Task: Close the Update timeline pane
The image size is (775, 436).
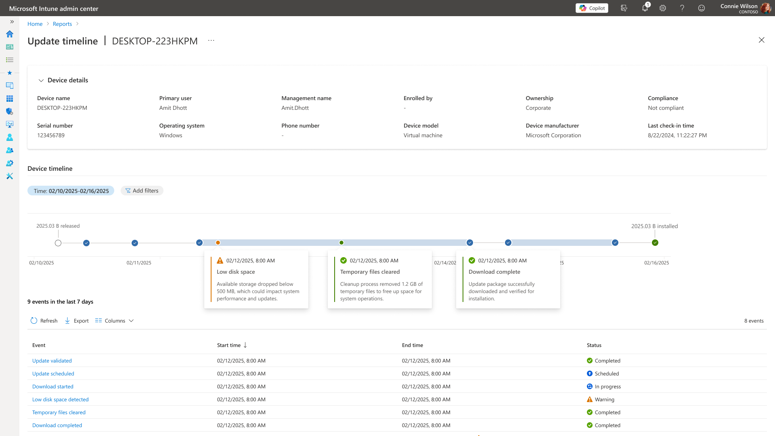Action: coord(761,40)
